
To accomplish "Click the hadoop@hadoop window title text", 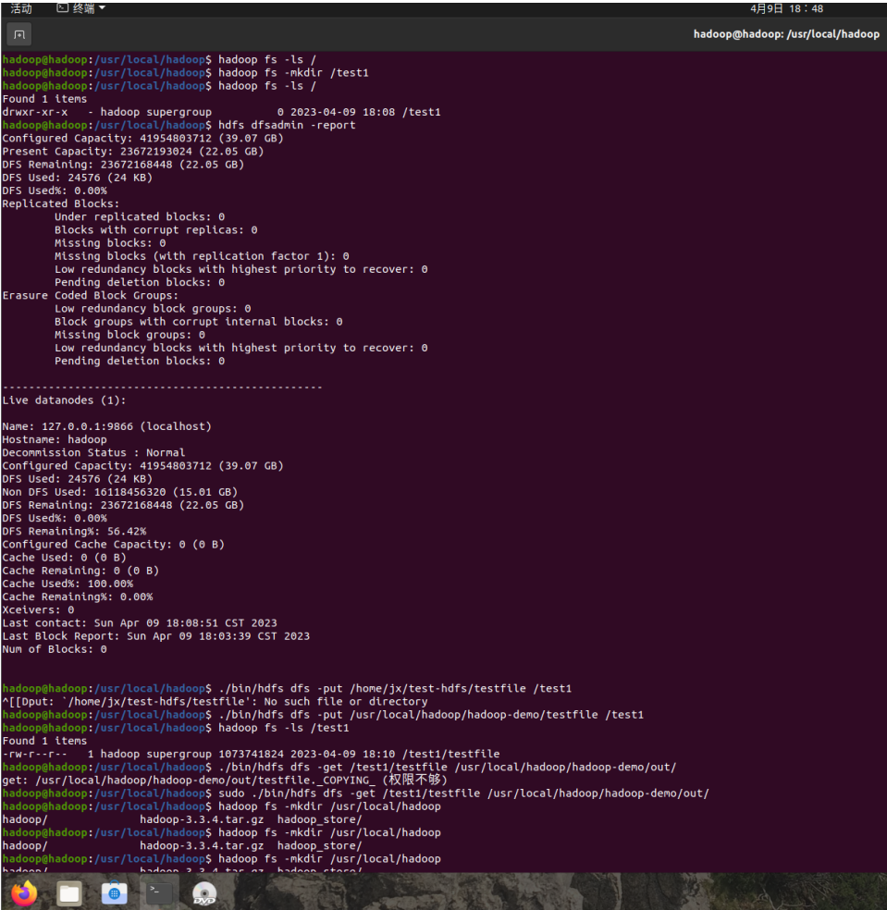I will tap(786, 34).
